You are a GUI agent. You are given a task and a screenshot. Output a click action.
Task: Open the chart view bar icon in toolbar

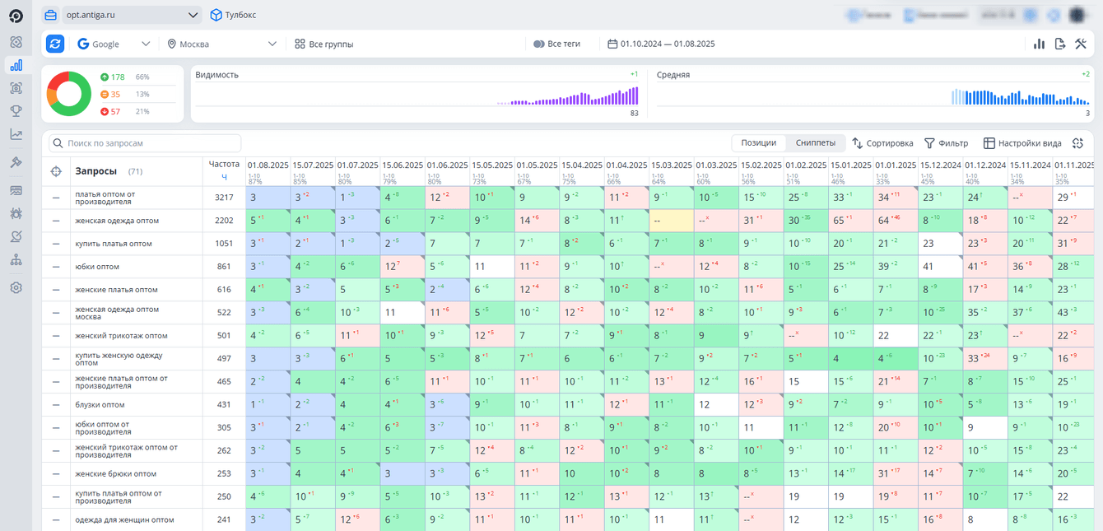tap(1039, 44)
